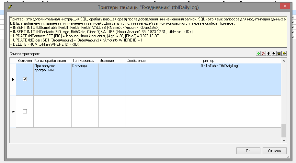The width and height of the screenshot is (296, 163).
Task: Click the green plus add trigger icon
Action: tap(258, 53)
